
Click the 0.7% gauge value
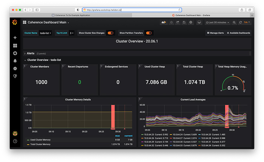click(233, 88)
